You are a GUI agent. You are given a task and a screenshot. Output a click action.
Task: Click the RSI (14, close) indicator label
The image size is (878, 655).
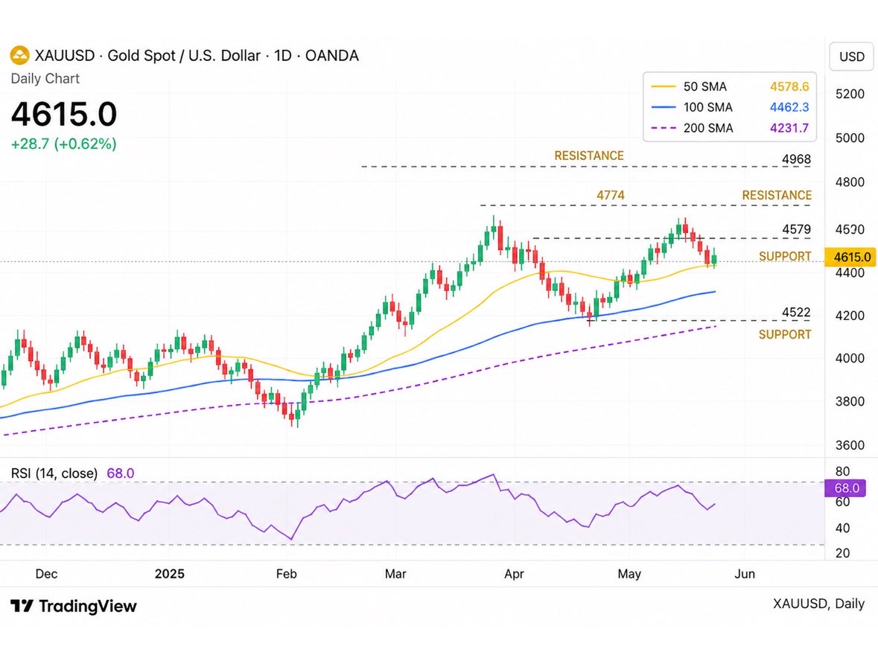click(54, 473)
